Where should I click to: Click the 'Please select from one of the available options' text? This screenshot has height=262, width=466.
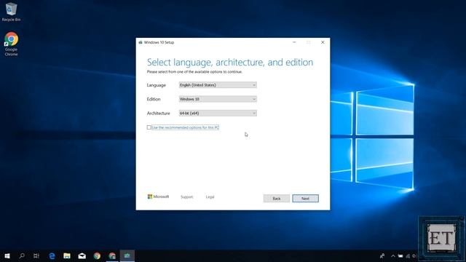(194, 72)
